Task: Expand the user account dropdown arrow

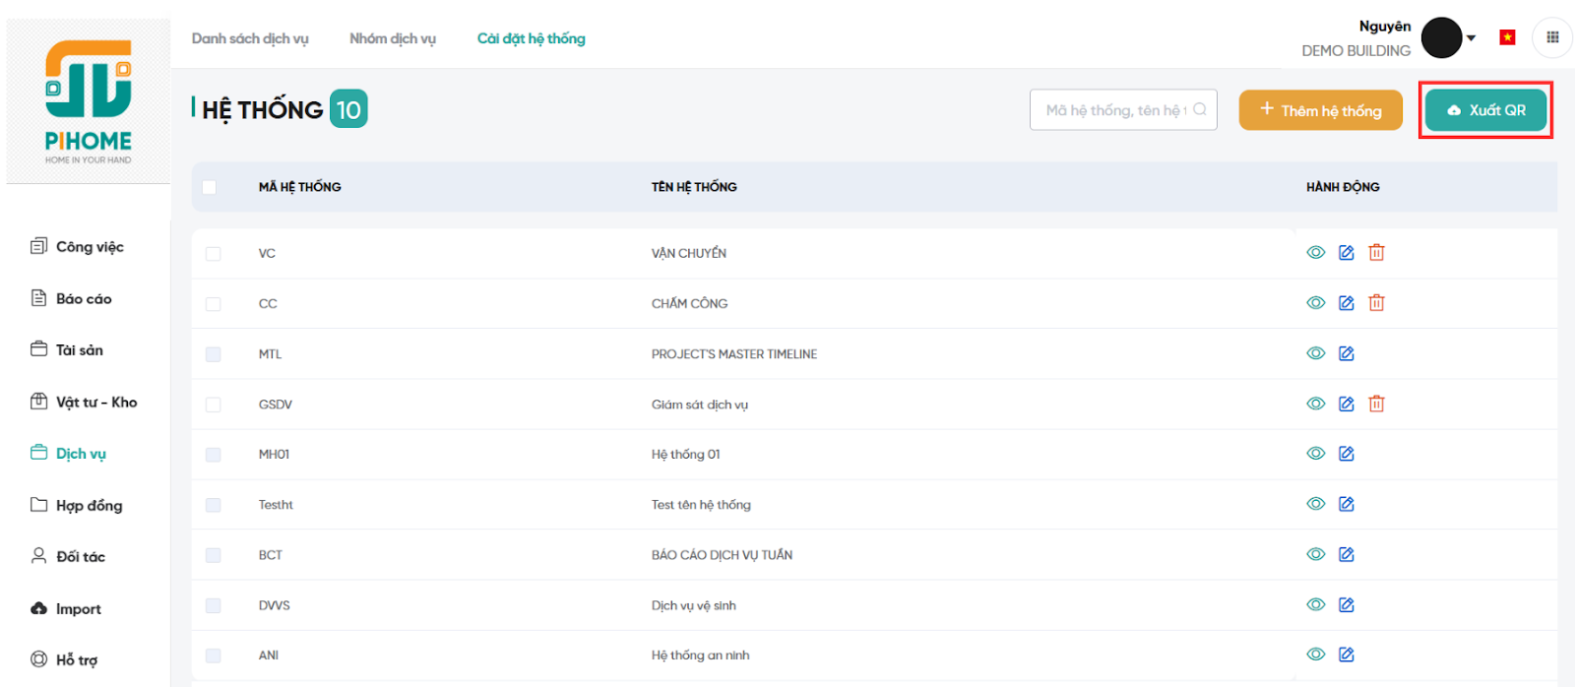Action: 1472,38
